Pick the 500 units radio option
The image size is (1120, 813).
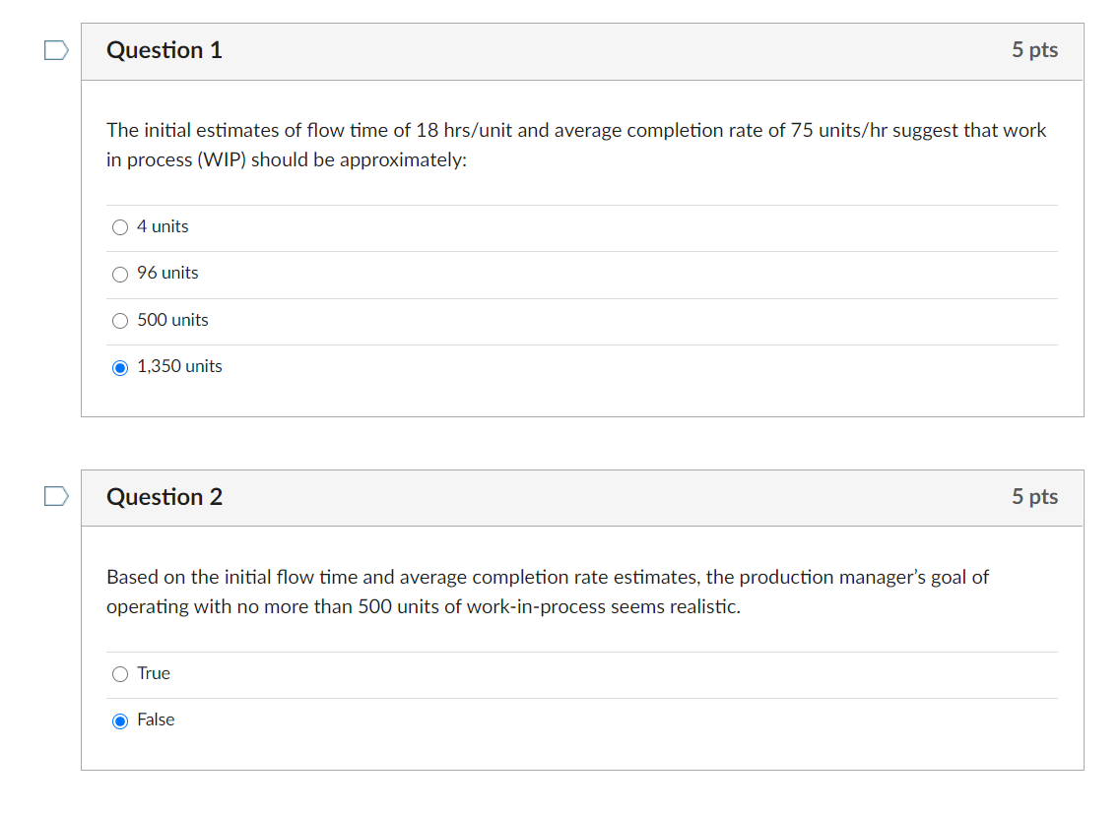click(x=120, y=321)
